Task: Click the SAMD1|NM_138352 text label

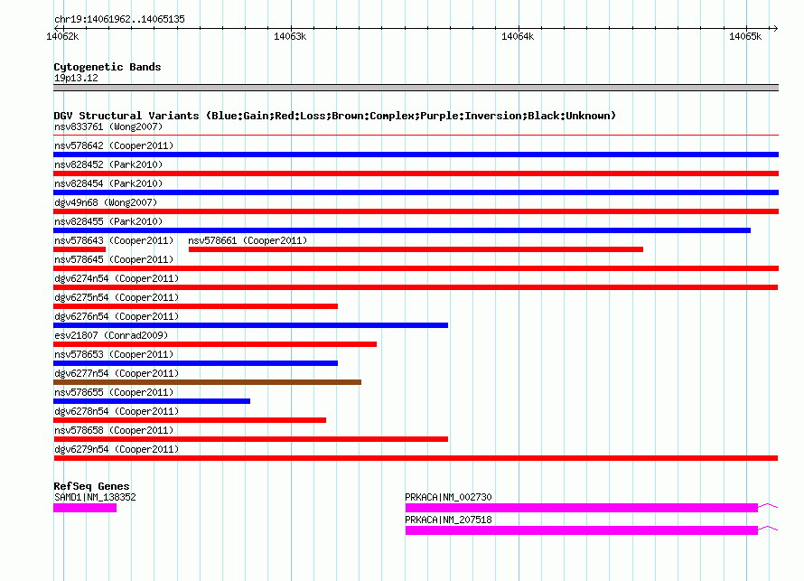Action: click(x=95, y=497)
